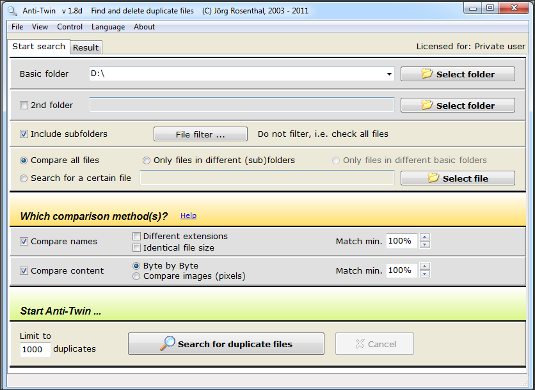Decrease content Match min. with down arrow
This screenshot has height=390, width=535.
click(424, 274)
